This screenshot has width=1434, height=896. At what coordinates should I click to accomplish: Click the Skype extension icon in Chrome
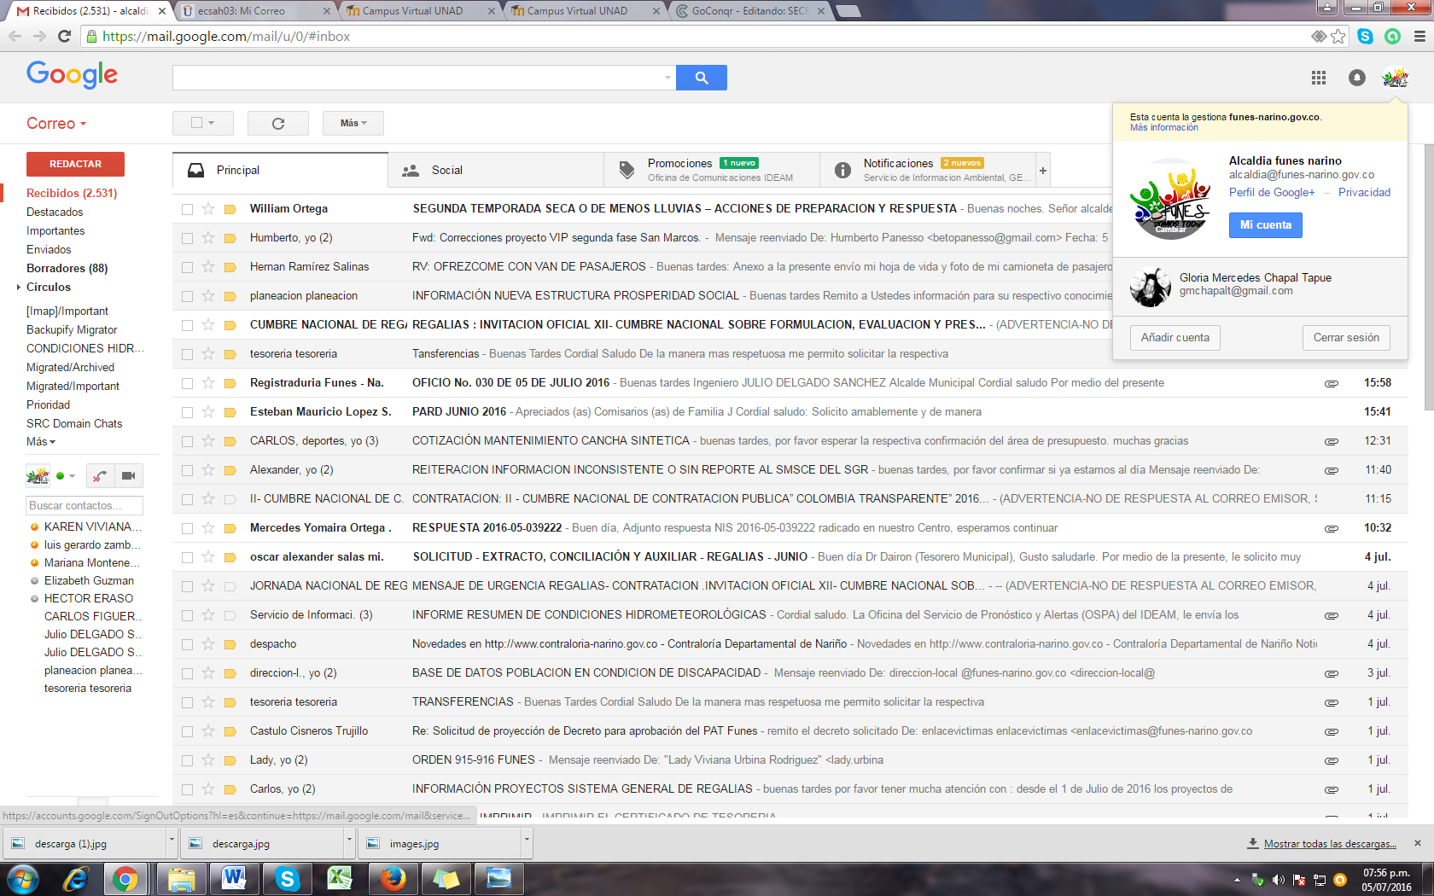coord(1366,37)
